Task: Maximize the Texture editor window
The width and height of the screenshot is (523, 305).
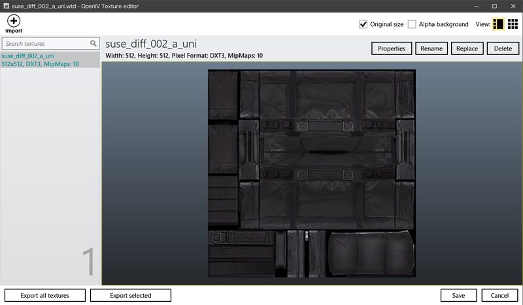Action: click(x=495, y=6)
